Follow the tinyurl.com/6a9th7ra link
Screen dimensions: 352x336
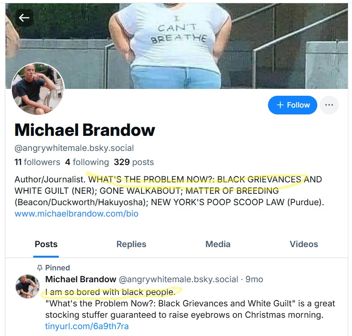click(87, 326)
